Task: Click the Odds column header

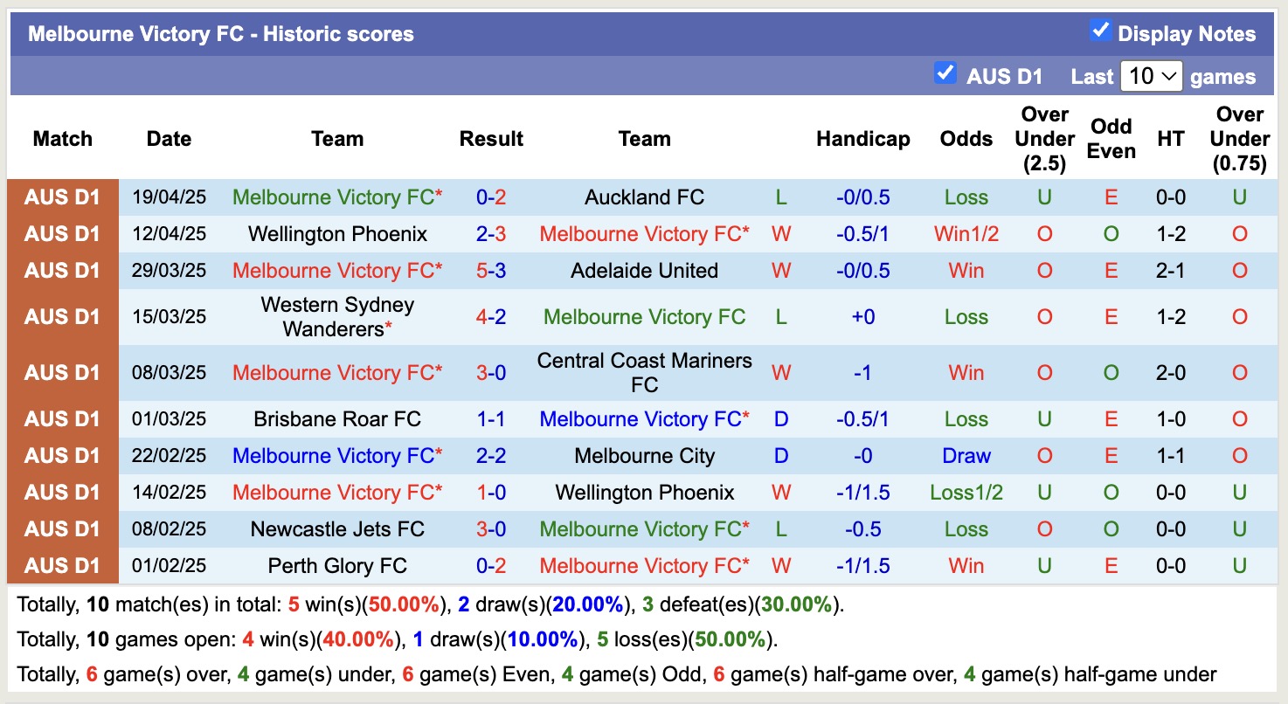Action: tap(966, 138)
